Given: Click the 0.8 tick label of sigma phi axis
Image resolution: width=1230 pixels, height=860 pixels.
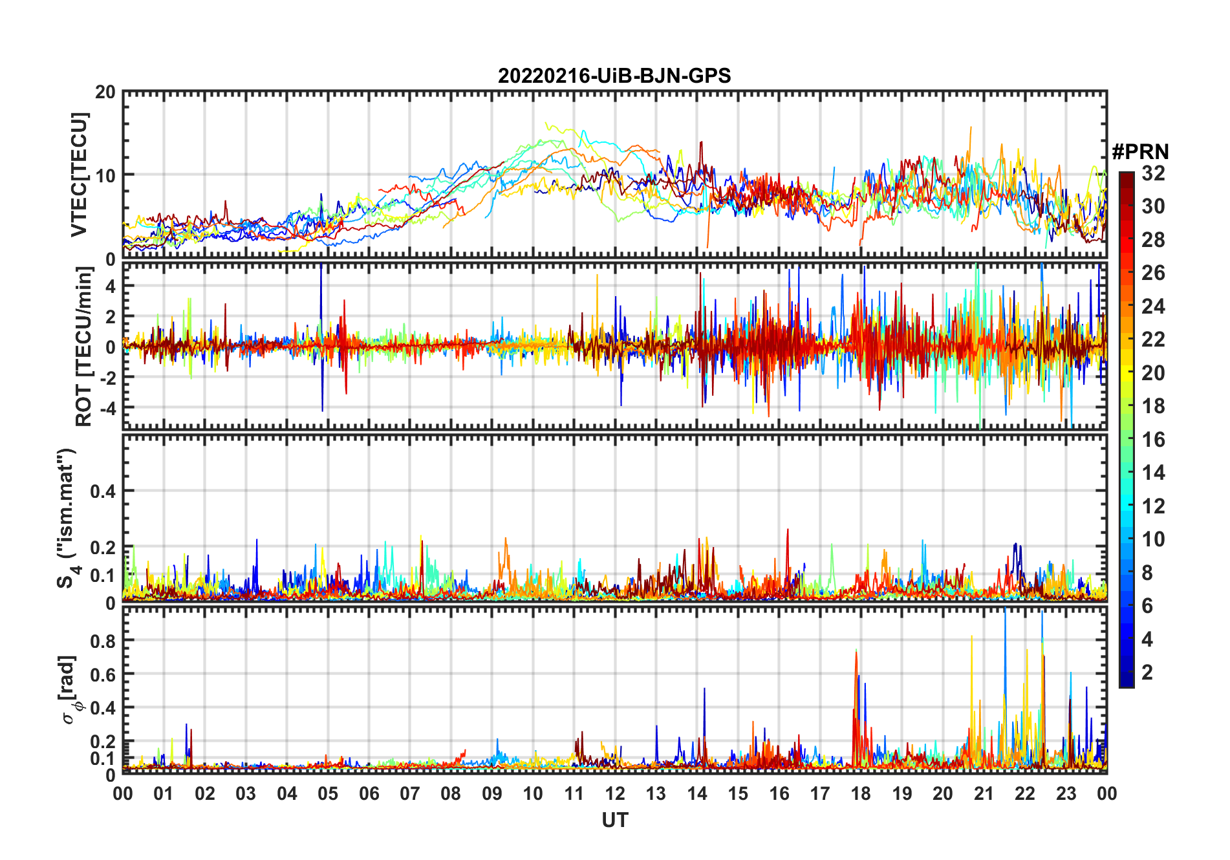Looking at the screenshot, I should 102,641.
